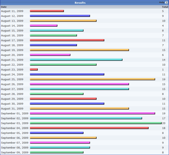
Task: Select the September 05, 2009 date label
Action: pos(15,133)
